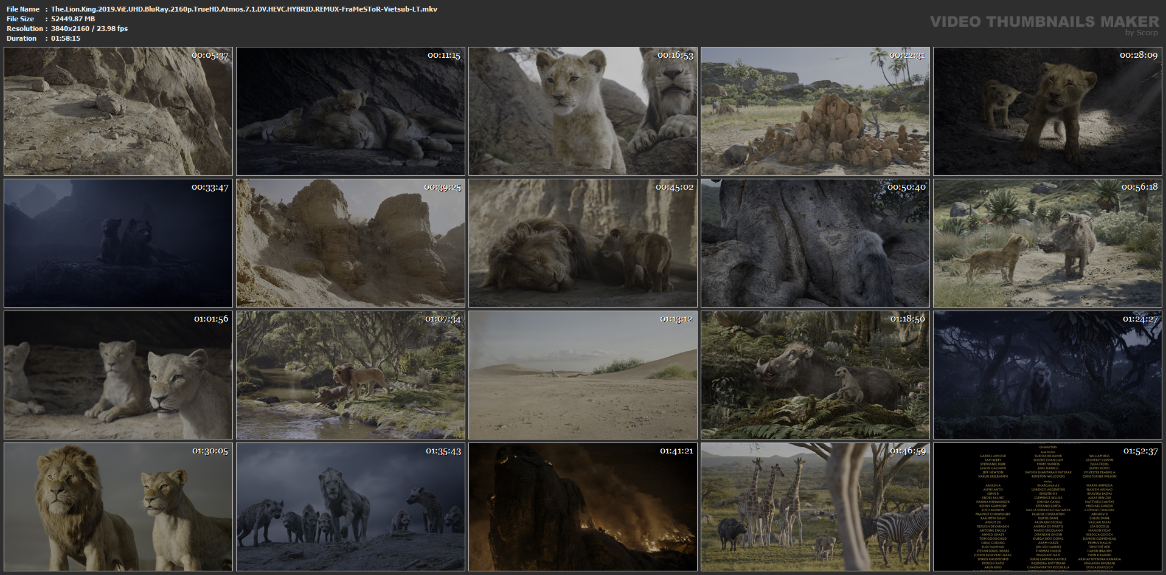Open the tree trunk thumbnail at 00:50:40
Image resolution: width=1166 pixels, height=575 pixels.
815,243
